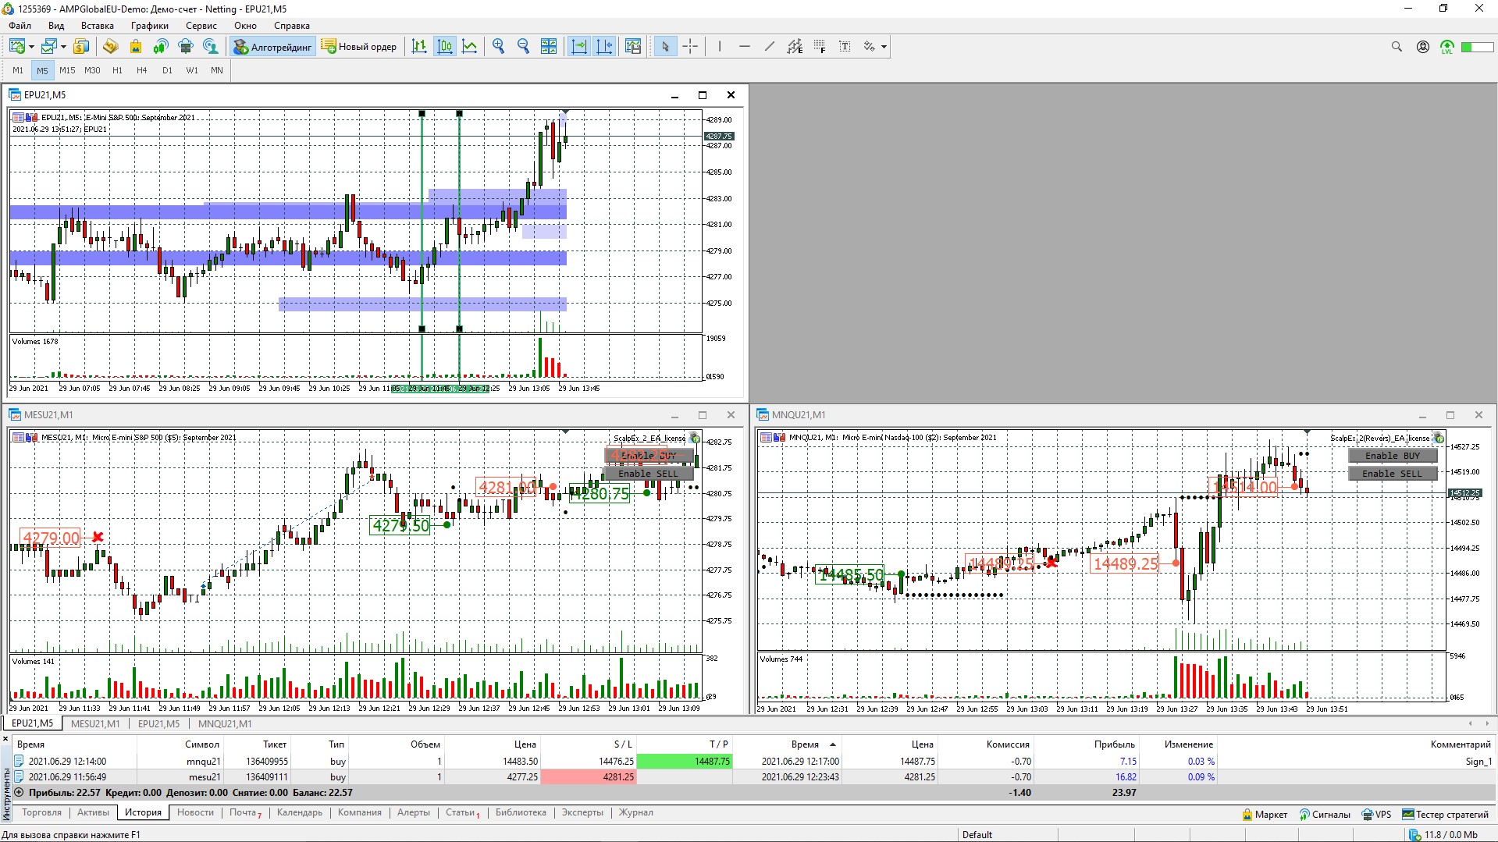Screen dimensions: 1498x842
Task: Click Enable SELL on the MNQU21 chart
Action: tap(1393, 474)
